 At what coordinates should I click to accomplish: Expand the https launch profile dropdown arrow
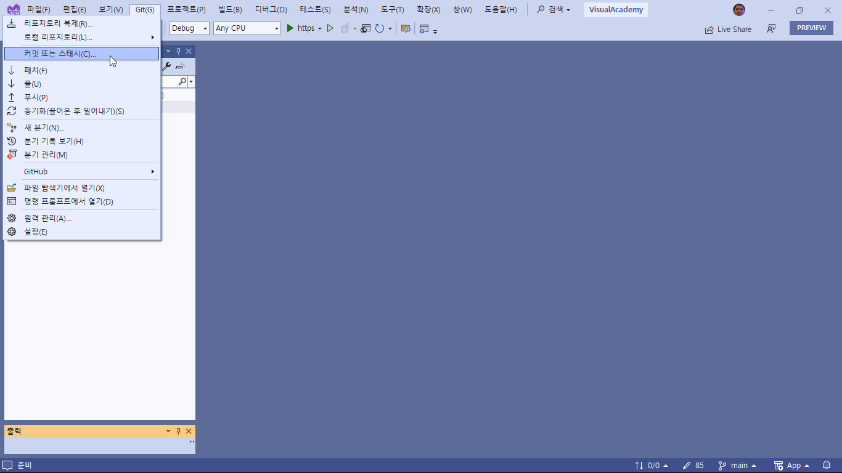[x=320, y=28]
